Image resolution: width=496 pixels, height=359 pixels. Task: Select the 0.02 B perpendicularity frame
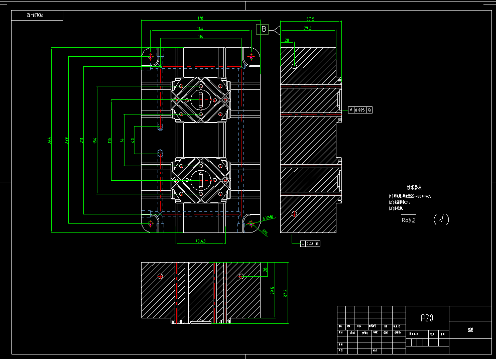(310, 244)
